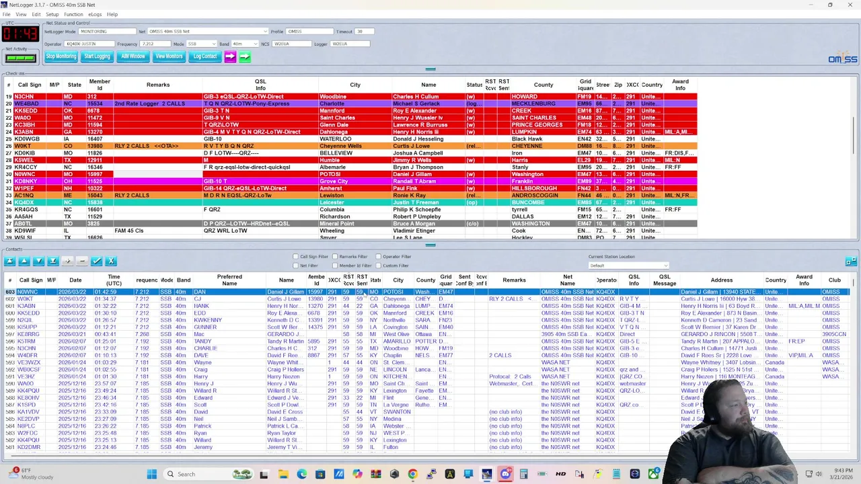861x484 pixels.
Task: Click the Stop Monitoring button
Action: click(x=61, y=56)
